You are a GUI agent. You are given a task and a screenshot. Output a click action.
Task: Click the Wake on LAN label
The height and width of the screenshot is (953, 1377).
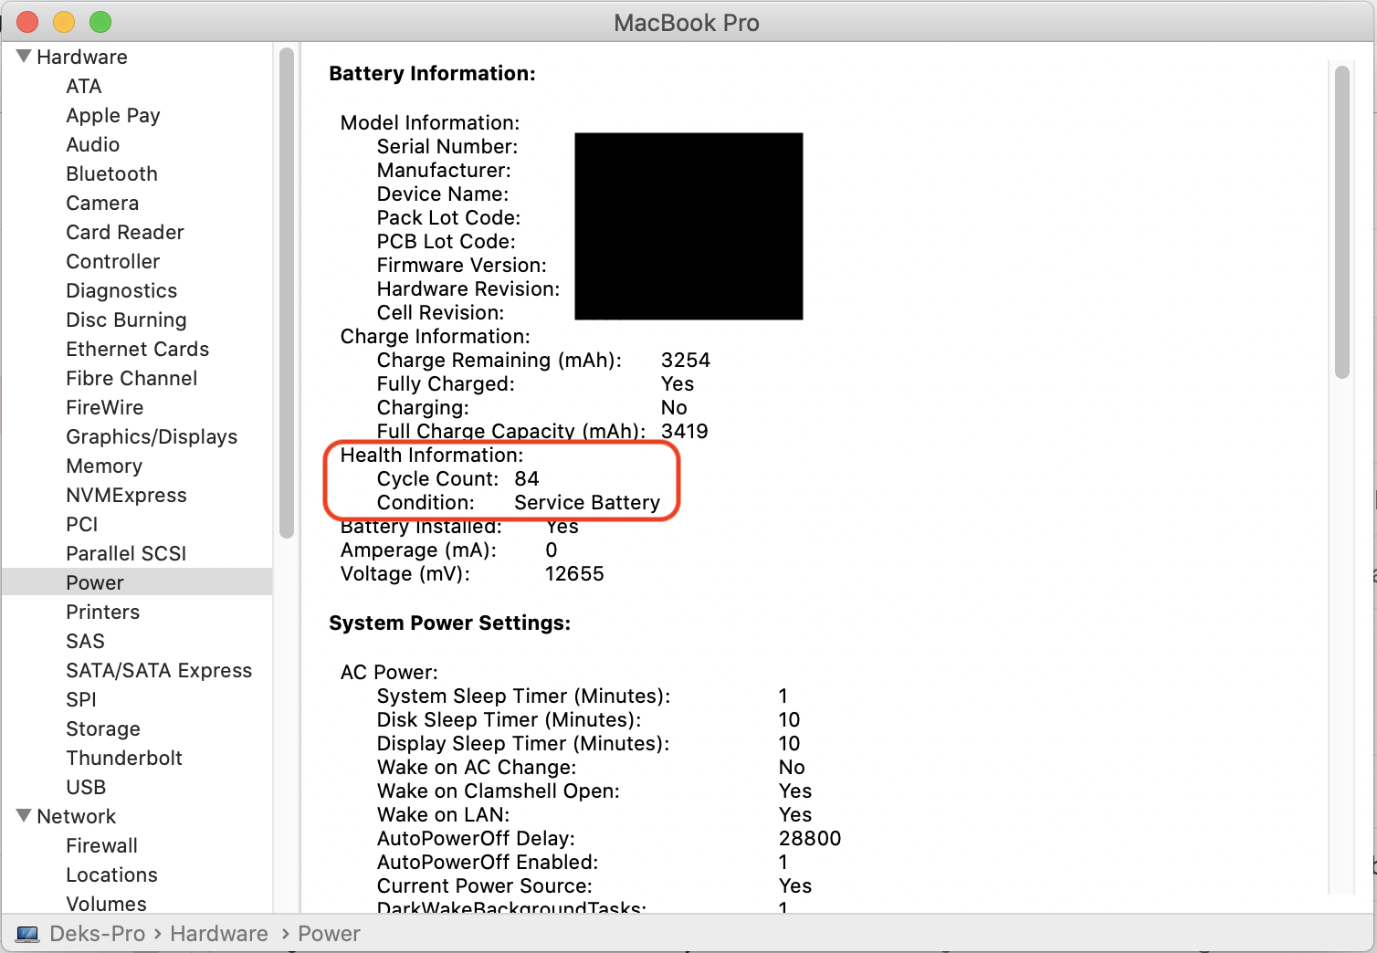coord(444,814)
